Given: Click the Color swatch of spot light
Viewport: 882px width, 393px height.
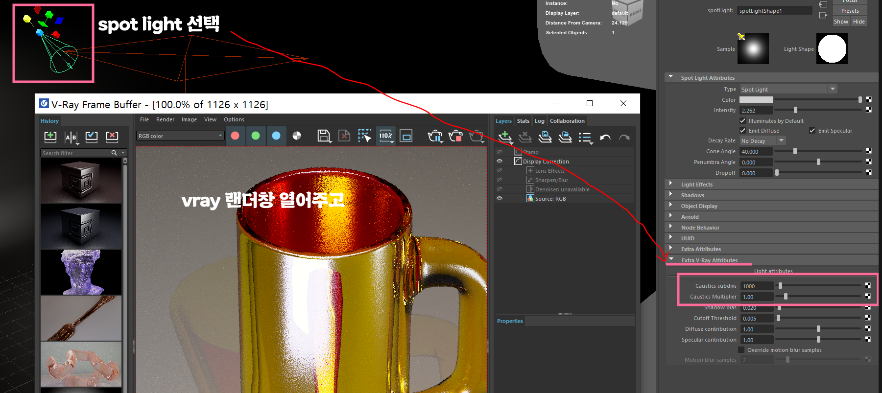Looking at the screenshot, I should [x=756, y=99].
